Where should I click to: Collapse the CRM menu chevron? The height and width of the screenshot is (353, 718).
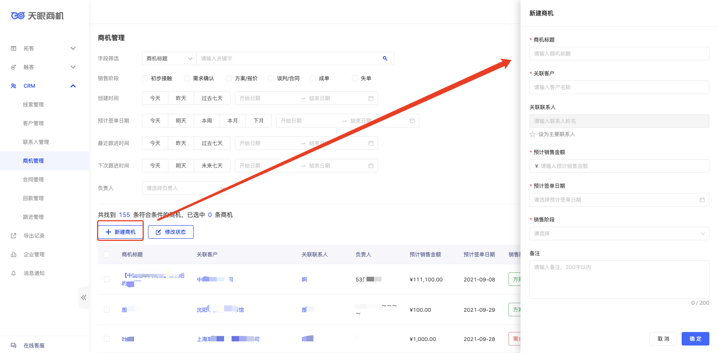tap(73, 86)
